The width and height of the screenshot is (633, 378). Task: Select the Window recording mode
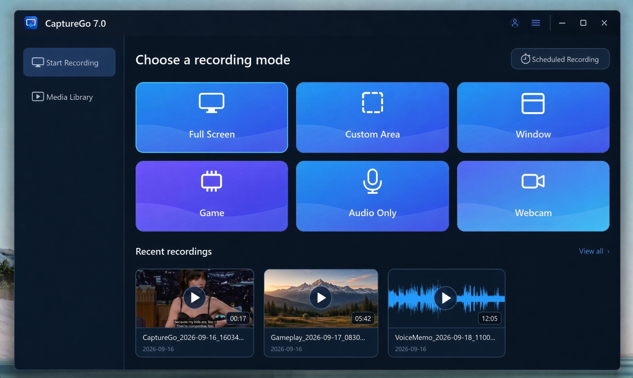point(533,117)
